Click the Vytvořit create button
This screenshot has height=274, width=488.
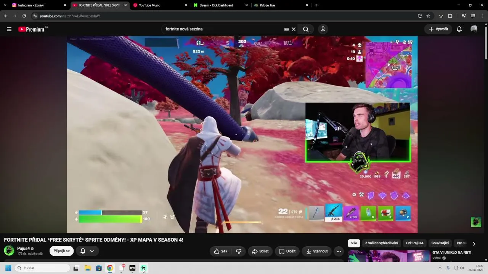click(438, 29)
